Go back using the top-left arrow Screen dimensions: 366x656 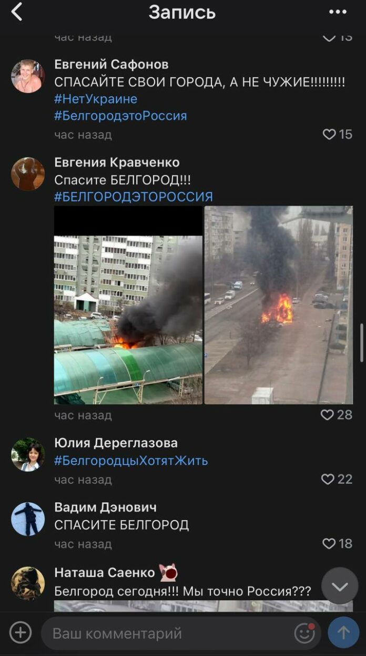pos(17,12)
